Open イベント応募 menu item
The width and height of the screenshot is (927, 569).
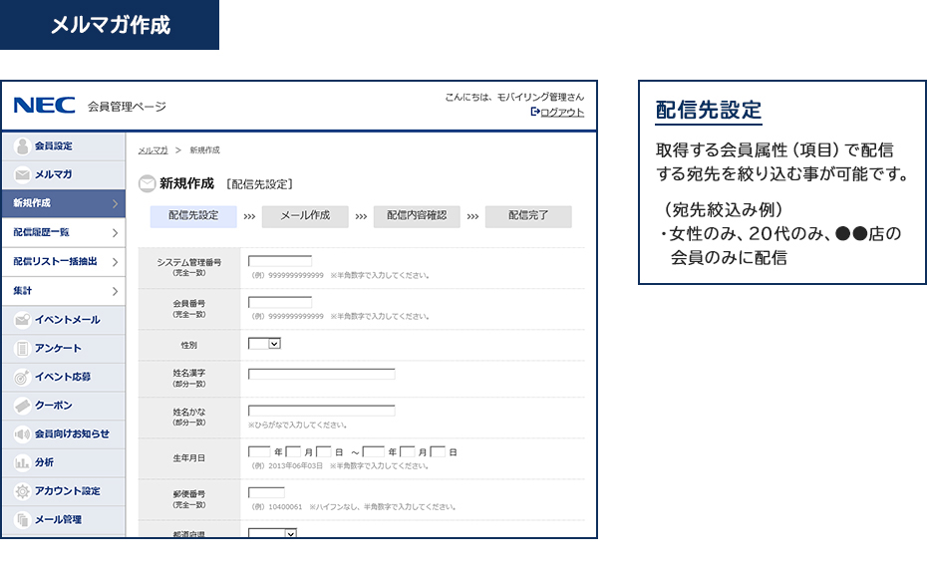click(63, 377)
